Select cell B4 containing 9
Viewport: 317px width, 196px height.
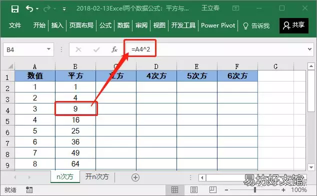point(75,109)
